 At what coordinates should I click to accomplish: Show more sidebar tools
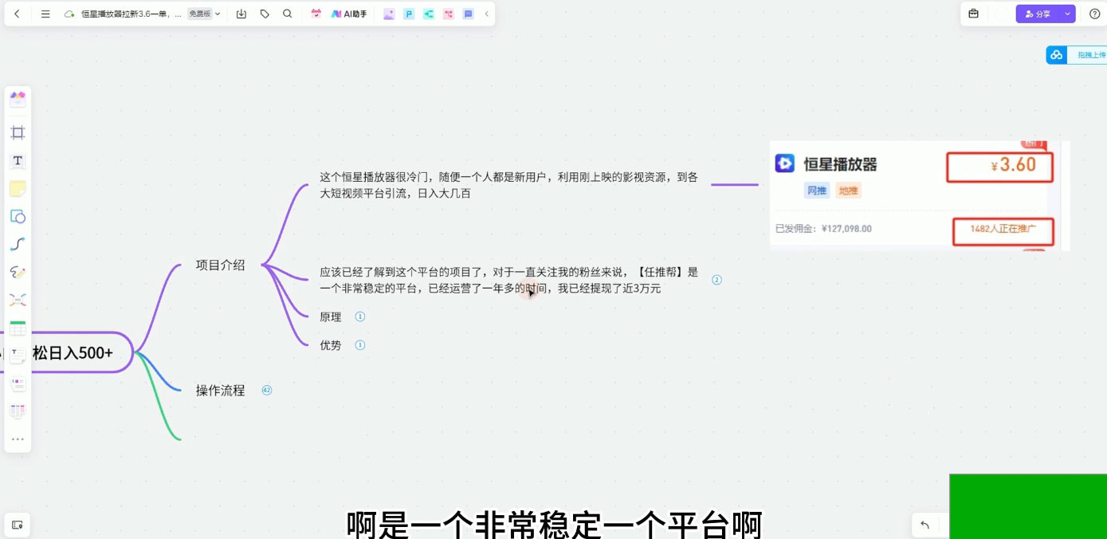(18, 439)
